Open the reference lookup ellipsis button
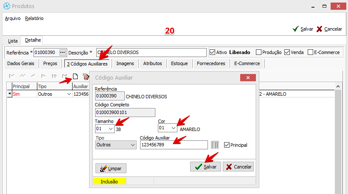The image size is (348, 194). coord(63,52)
